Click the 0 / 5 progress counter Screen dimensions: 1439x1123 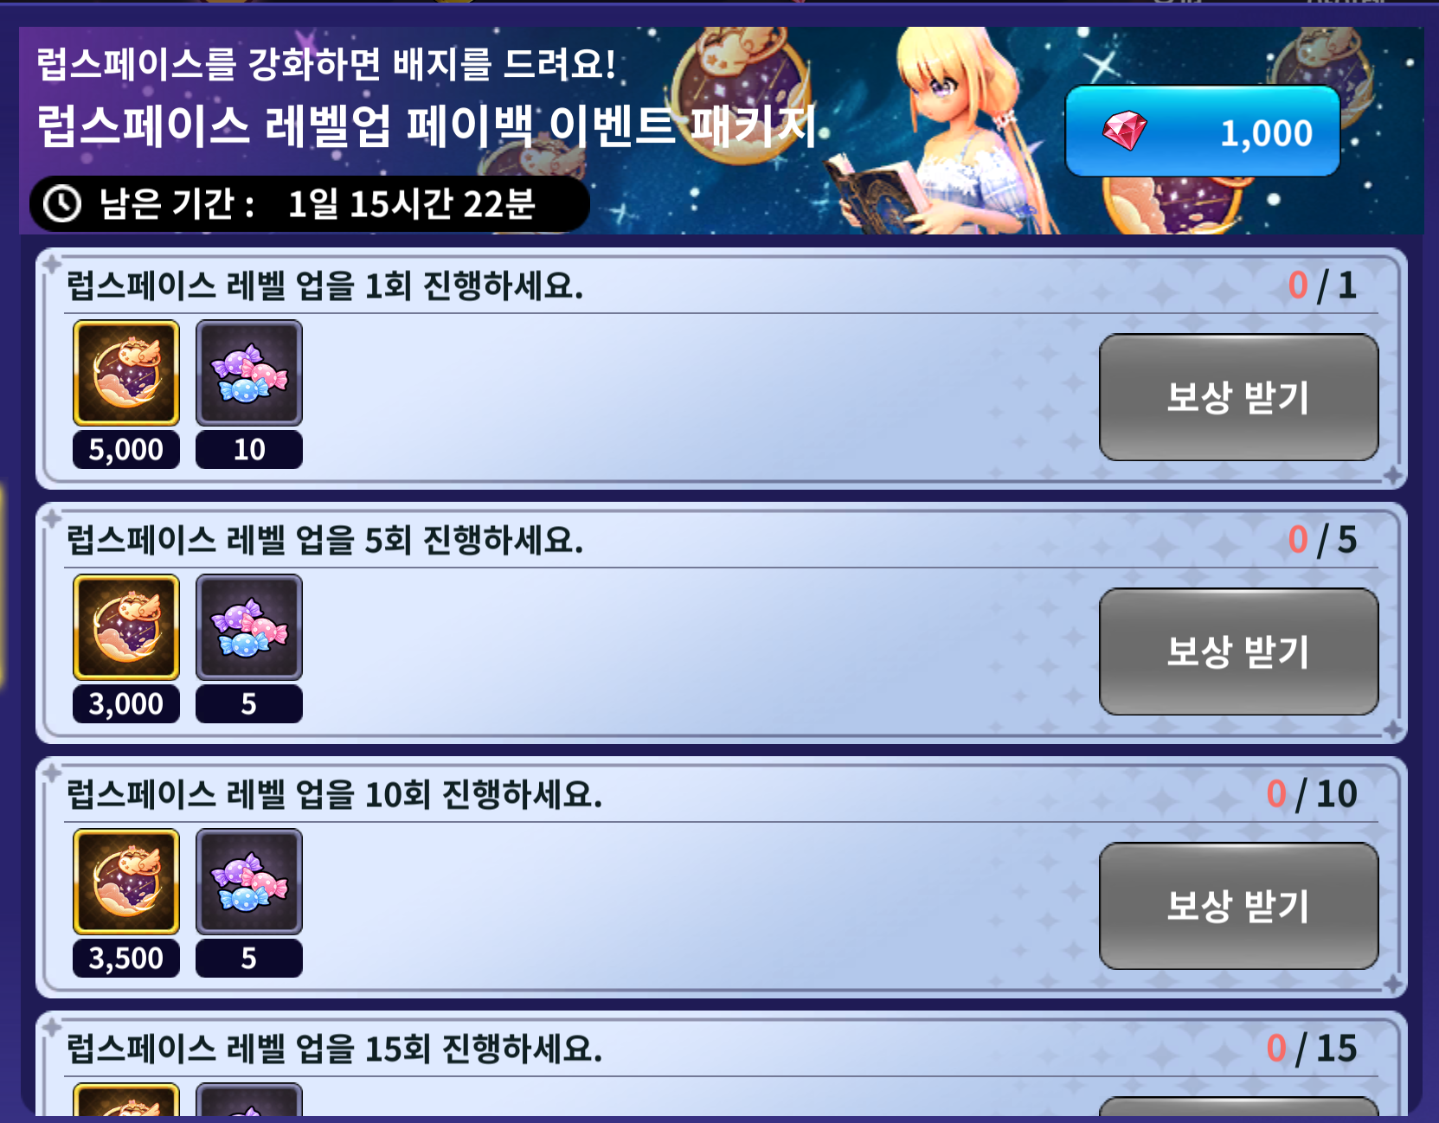coord(1322,540)
